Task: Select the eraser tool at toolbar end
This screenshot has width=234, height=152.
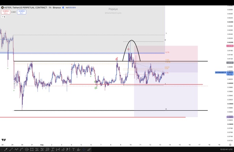Action: point(89,149)
